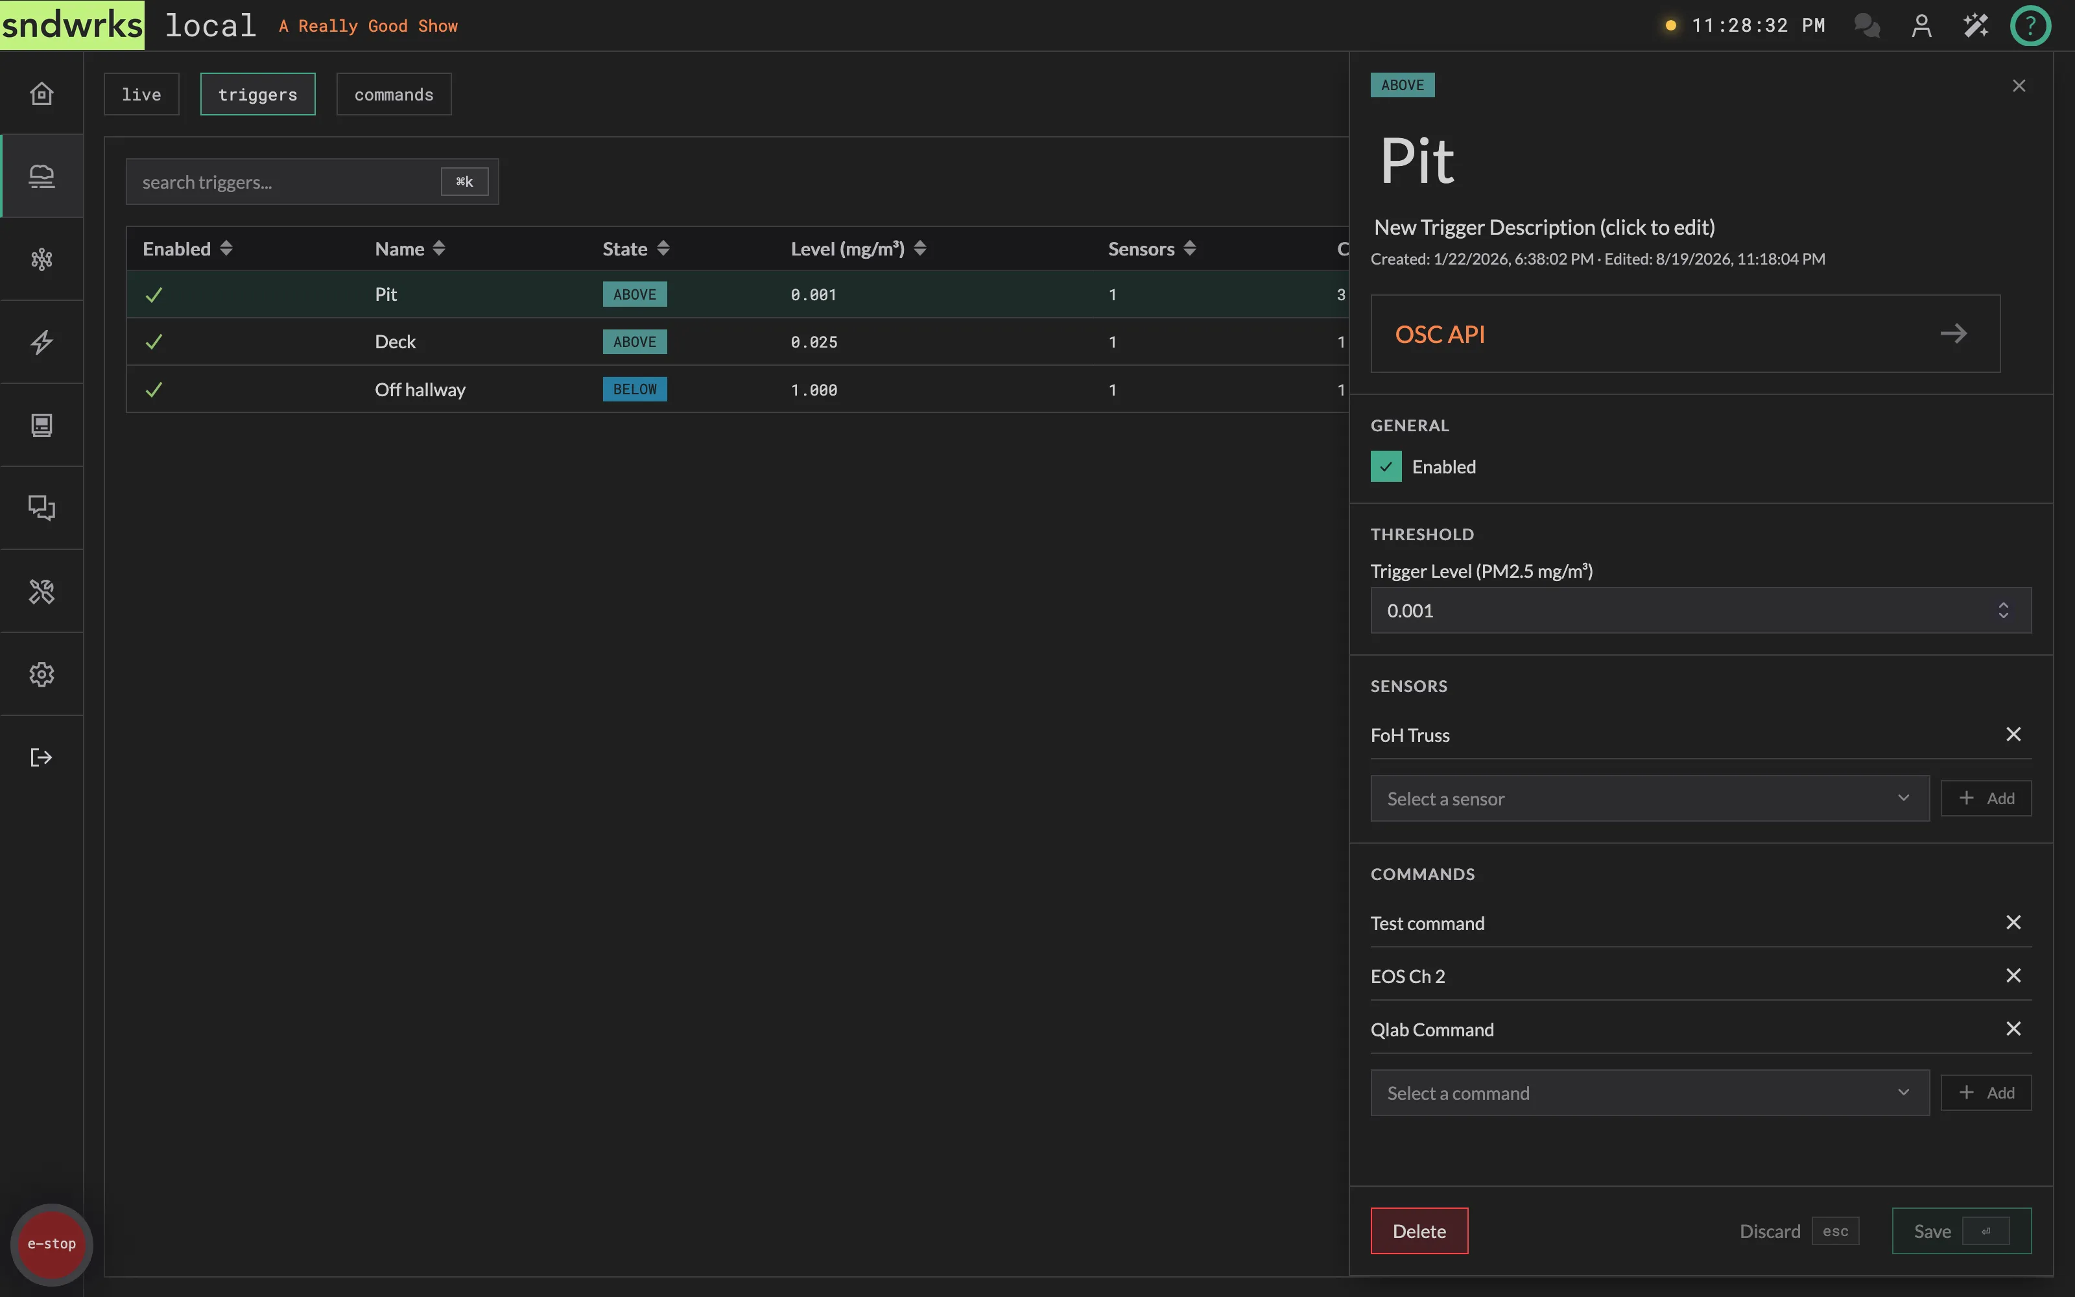Open the OSC API link

pyautogui.click(x=1685, y=334)
